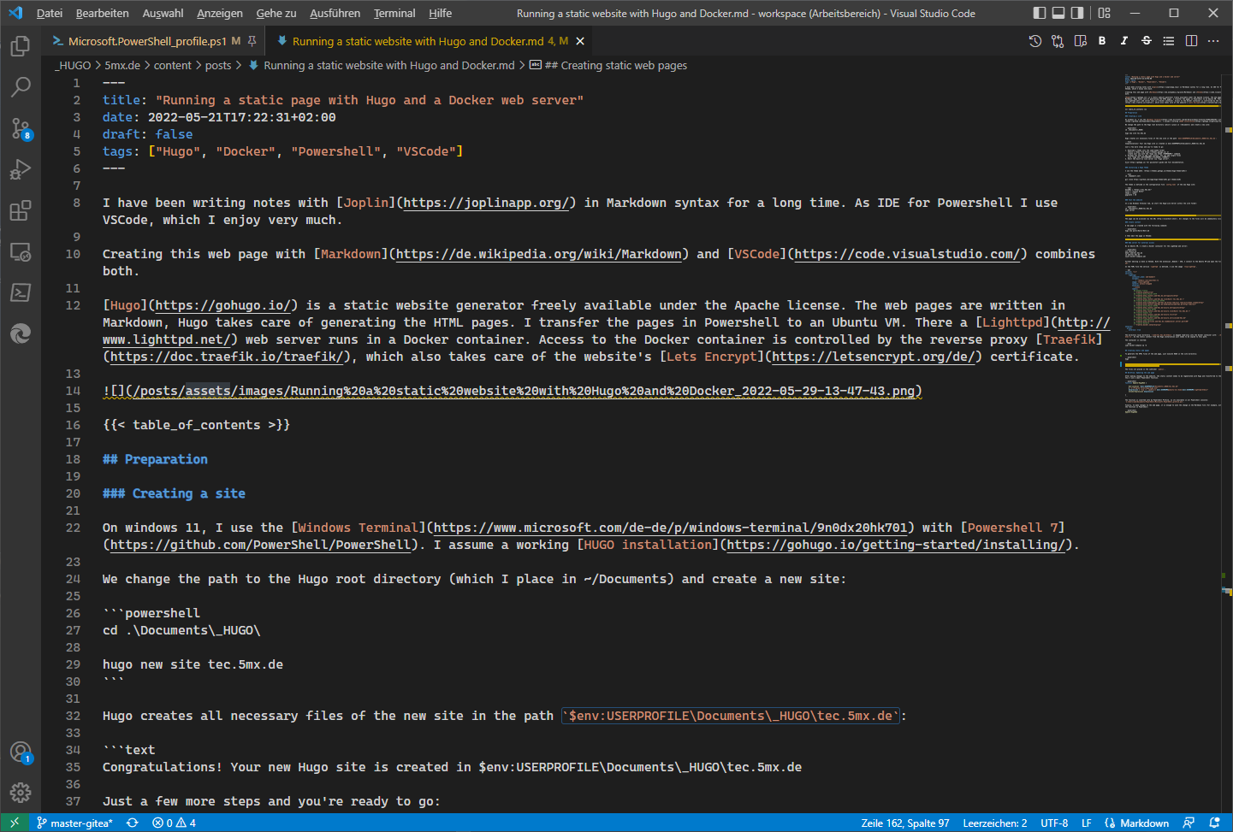Viewport: 1233px width, 832px height.
Task: Pin the Microsoft.PowerShell_profile.ps1 tab
Action: pos(252,41)
